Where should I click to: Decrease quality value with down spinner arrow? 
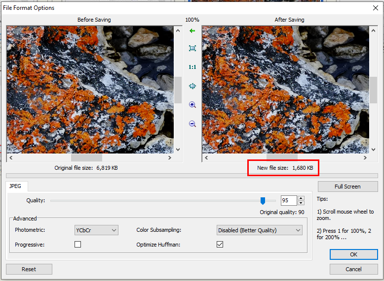[301, 203]
